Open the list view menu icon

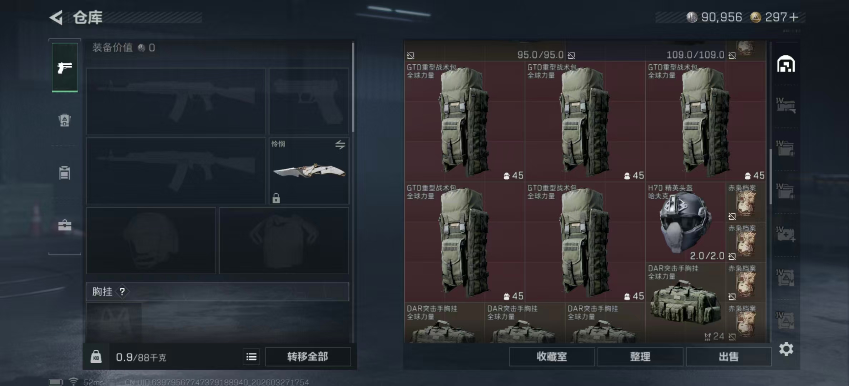251,357
